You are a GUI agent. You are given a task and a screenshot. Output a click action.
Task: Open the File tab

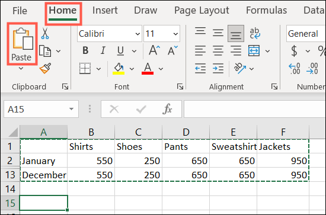click(20, 11)
